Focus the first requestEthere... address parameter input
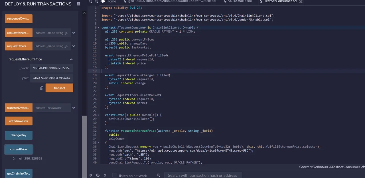The height and width of the screenshot is (178, 365). click(51, 33)
